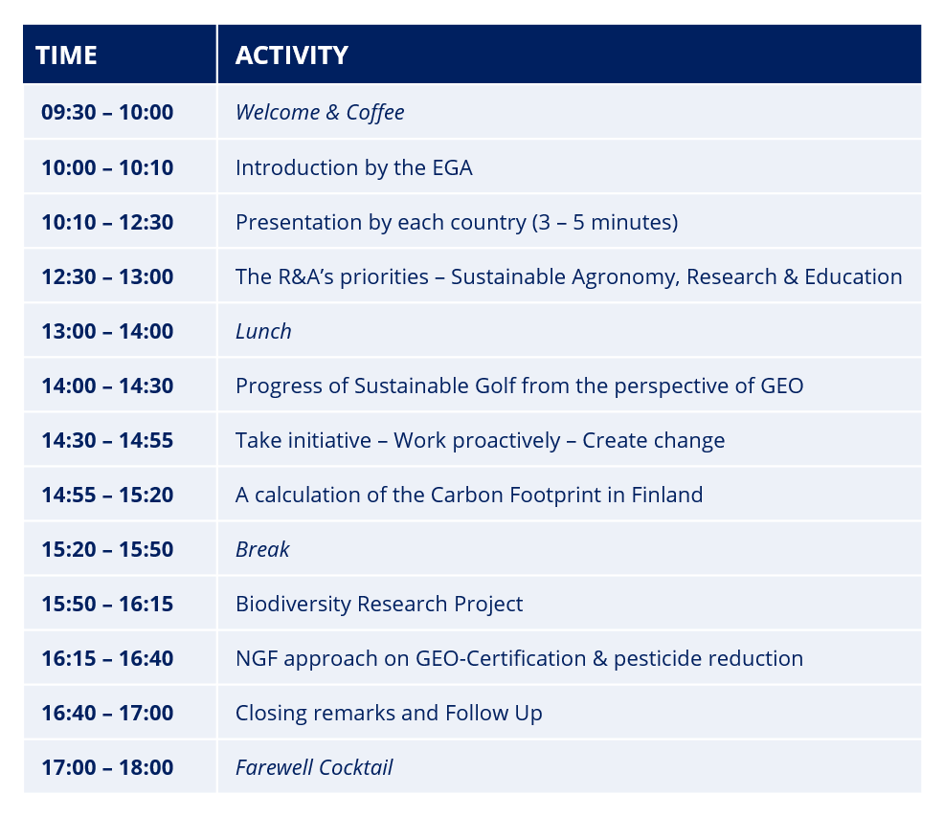944x816 pixels.
Task: Click the TIME column header
Action: (x=66, y=55)
